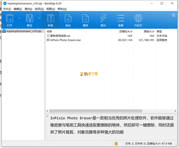This screenshot has height=148, width=179.
Task: Click the Test (测试) archive icon
Action: tap(103, 18)
